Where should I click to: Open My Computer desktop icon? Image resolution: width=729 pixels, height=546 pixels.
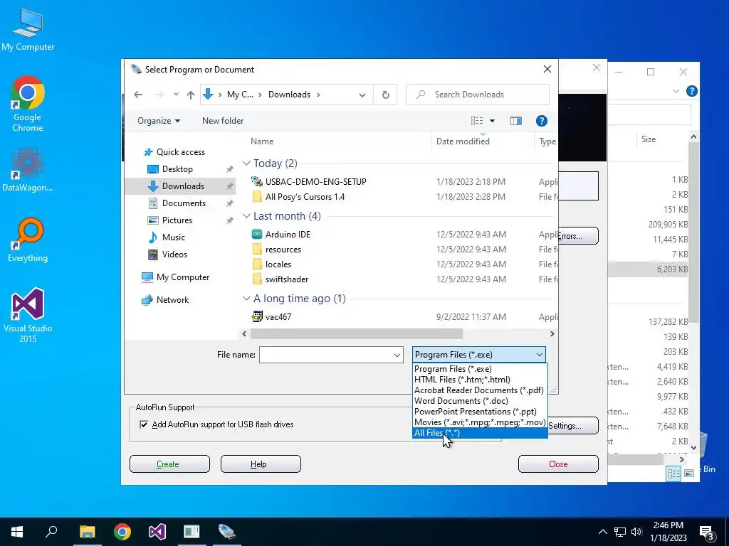click(x=28, y=30)
